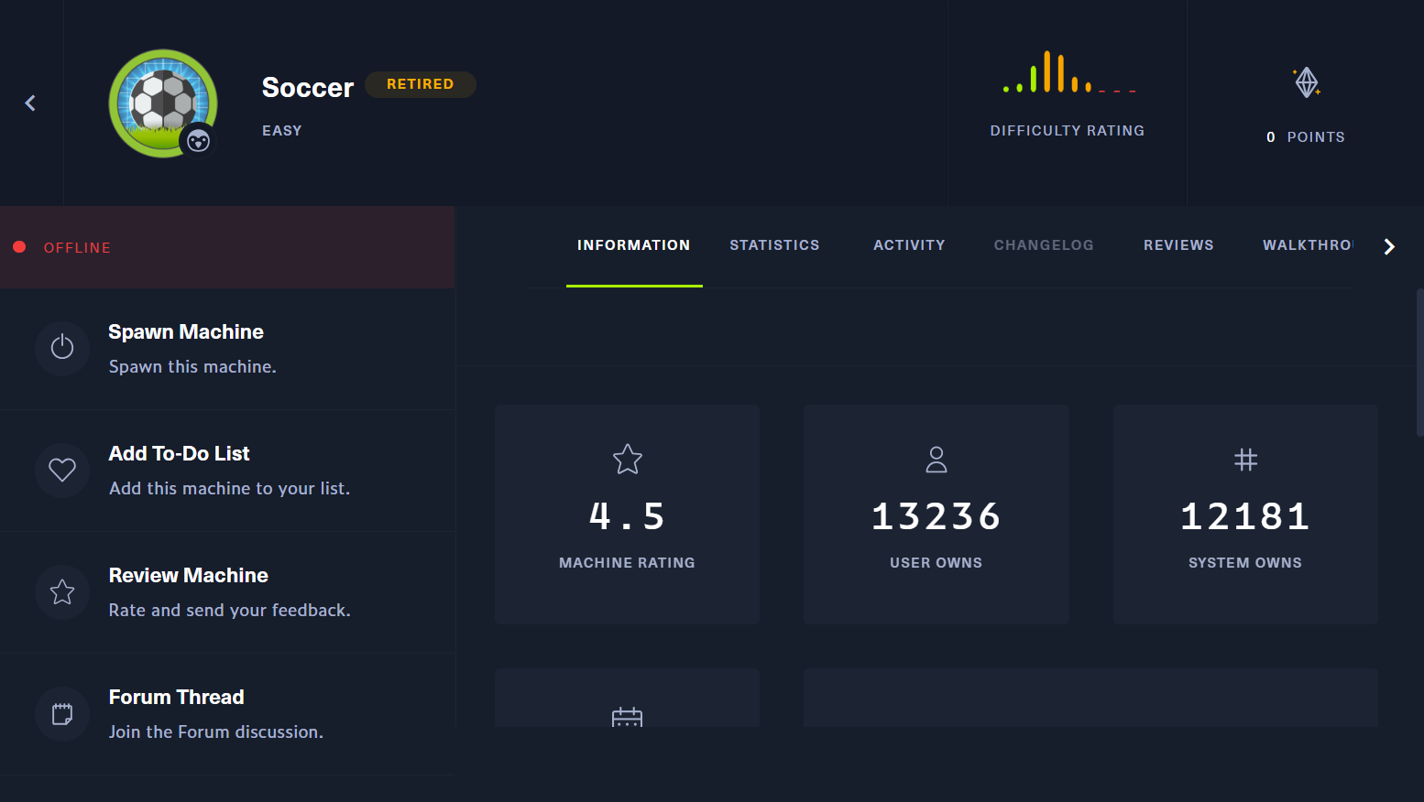Screen dimensions: 1424x802
Task: Open the REVIEWS tab
Action: point(1178,244)
